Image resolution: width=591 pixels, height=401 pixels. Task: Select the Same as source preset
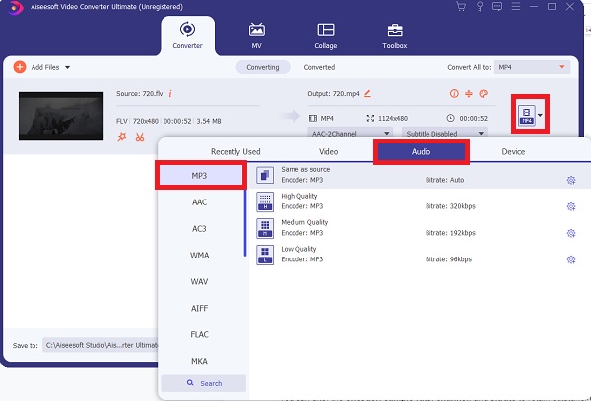420,175
